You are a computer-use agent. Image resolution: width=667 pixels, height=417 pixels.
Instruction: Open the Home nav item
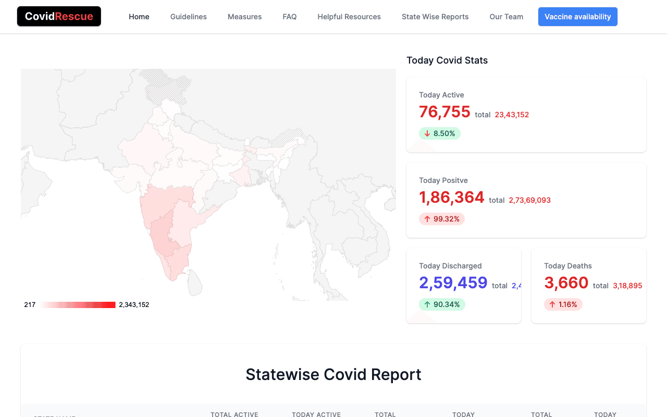click(x=139, y=17)
